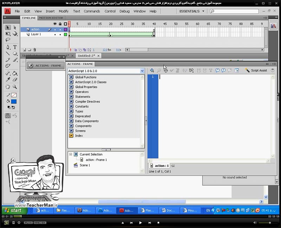Select the Text tool
This screenshot has width=281, height=228.
(15, 47)
